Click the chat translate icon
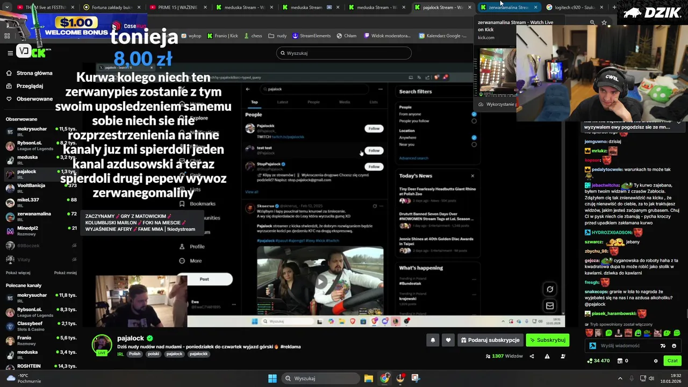Viewport: 688px width, 387px height. pyautogui.click(x=663, y=346)
